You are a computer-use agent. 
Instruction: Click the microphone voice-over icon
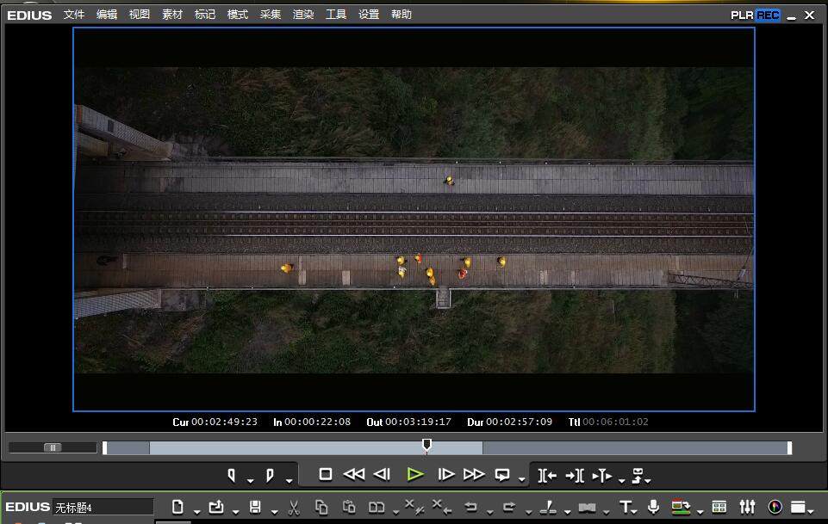(x=654, y=507)
